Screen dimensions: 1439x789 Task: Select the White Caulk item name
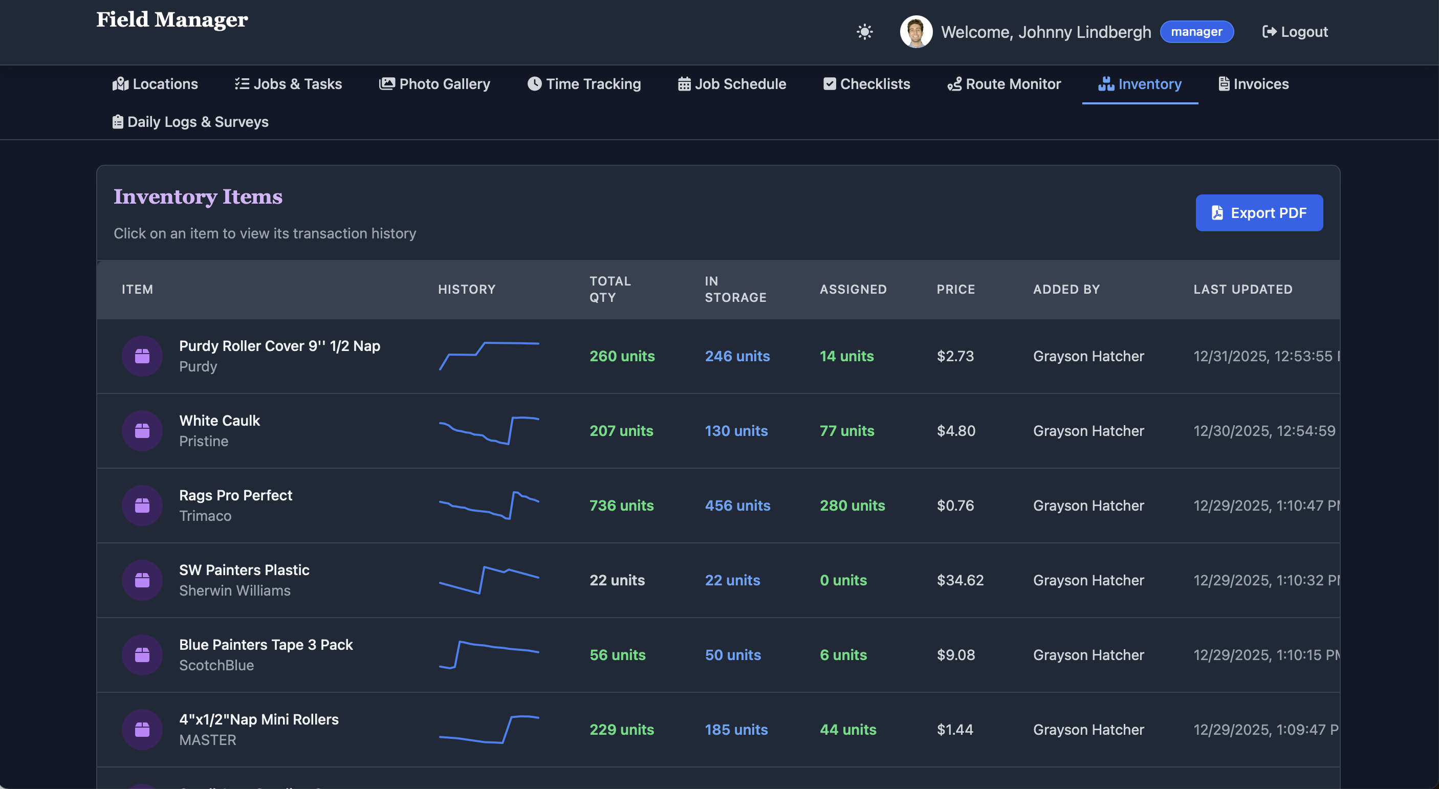[x=219, y=421]
